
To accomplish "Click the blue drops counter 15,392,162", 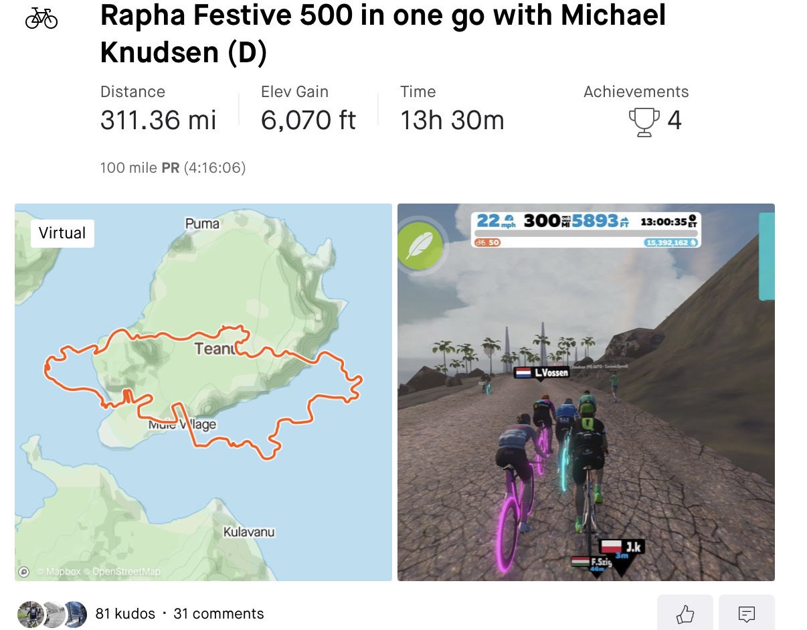I will [671, 242].
